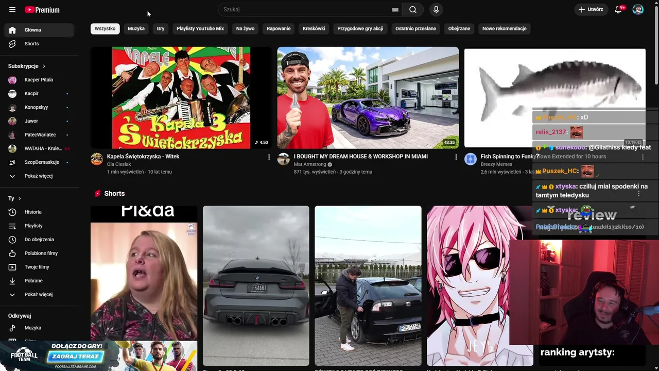
Task: Open Historia watch history
Action: coord(39,212)
